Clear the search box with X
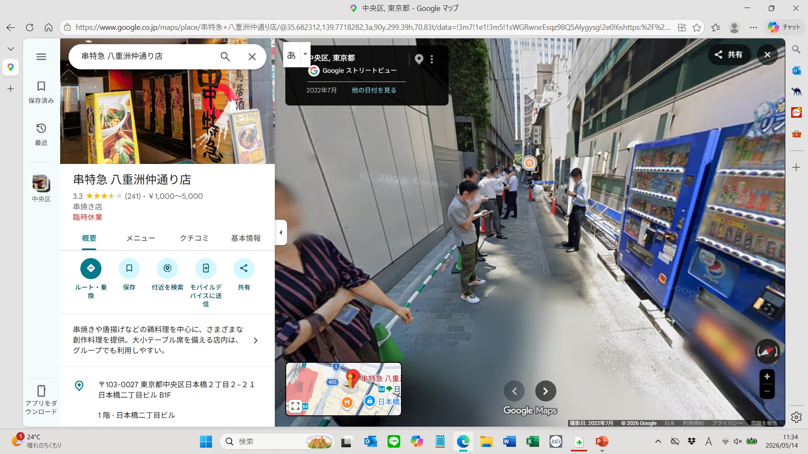The height and width of the screenshot is (454, 808). (x=252, y=57)
